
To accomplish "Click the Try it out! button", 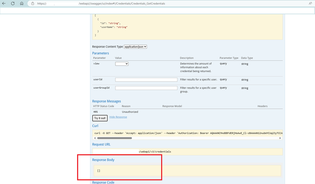I will (100, 118).
